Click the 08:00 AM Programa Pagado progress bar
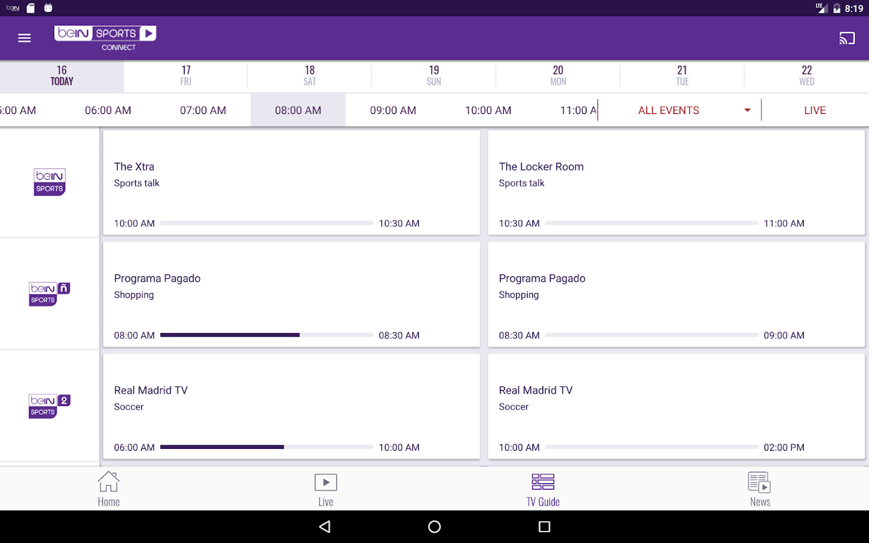The width and height of the screenshot is (869, 543). click(x=267, y=335)
